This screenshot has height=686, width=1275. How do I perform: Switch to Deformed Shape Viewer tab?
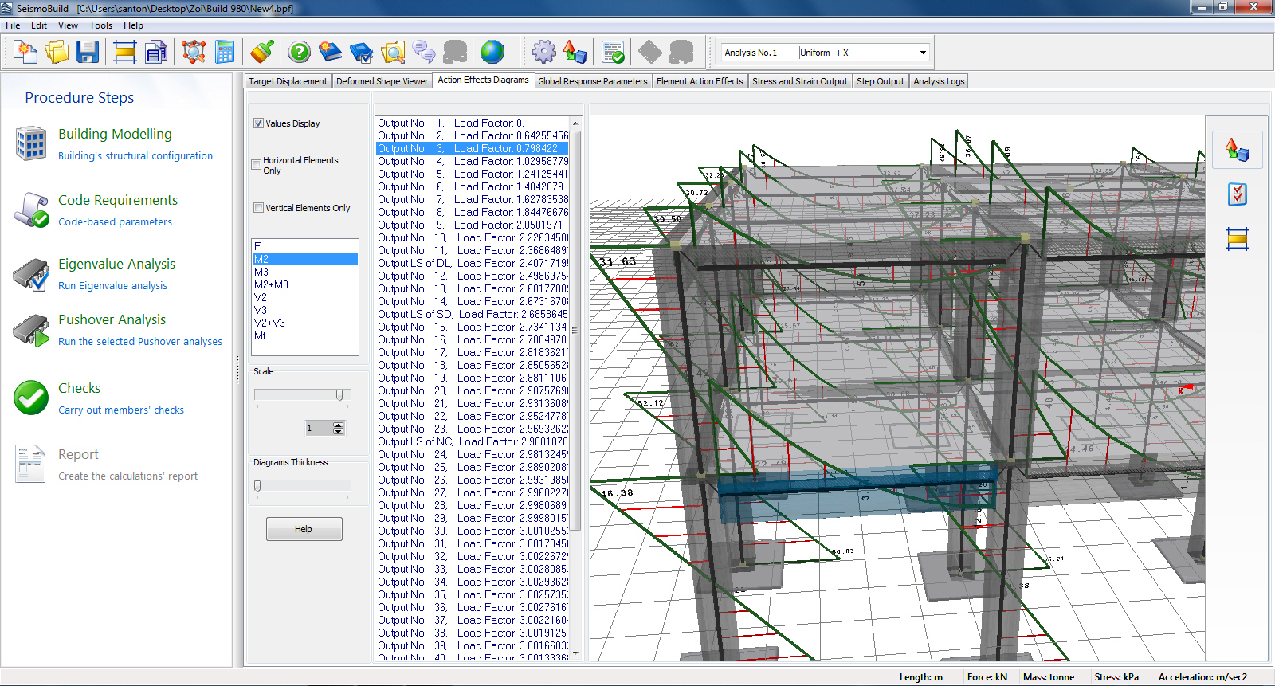382,81
